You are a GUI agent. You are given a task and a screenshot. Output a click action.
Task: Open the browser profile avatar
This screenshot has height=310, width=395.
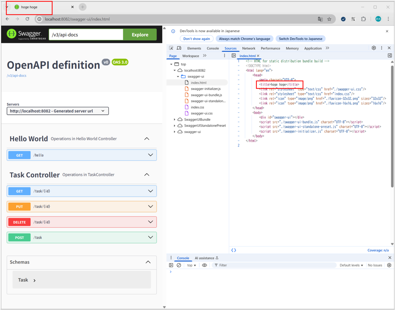pos(378,19)
